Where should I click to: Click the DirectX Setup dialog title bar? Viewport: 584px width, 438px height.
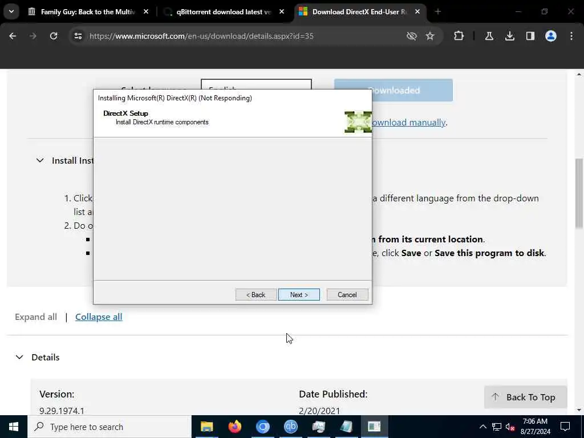(x=233, y=98)
